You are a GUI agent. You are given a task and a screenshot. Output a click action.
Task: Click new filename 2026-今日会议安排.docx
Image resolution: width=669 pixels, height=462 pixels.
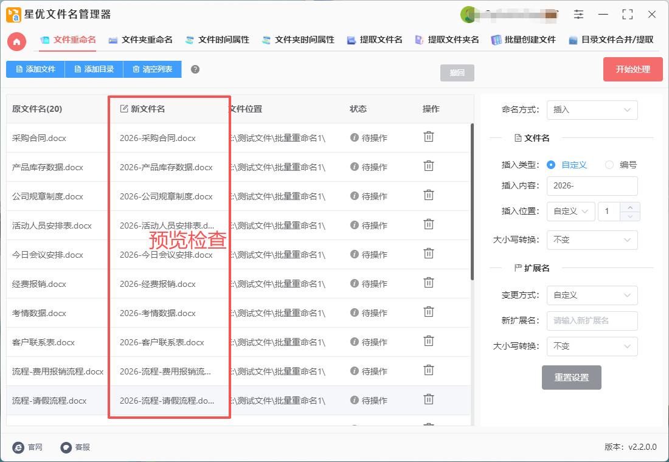166,255
